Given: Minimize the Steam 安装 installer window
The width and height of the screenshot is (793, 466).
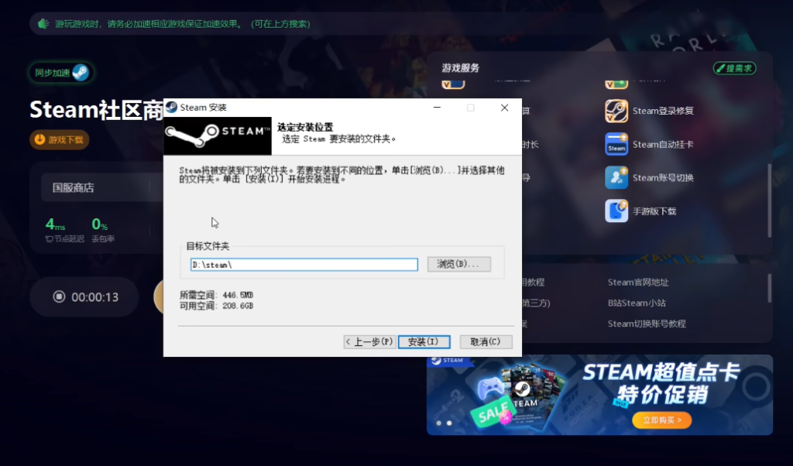Looking at the screenshot, I should [437, 107].
